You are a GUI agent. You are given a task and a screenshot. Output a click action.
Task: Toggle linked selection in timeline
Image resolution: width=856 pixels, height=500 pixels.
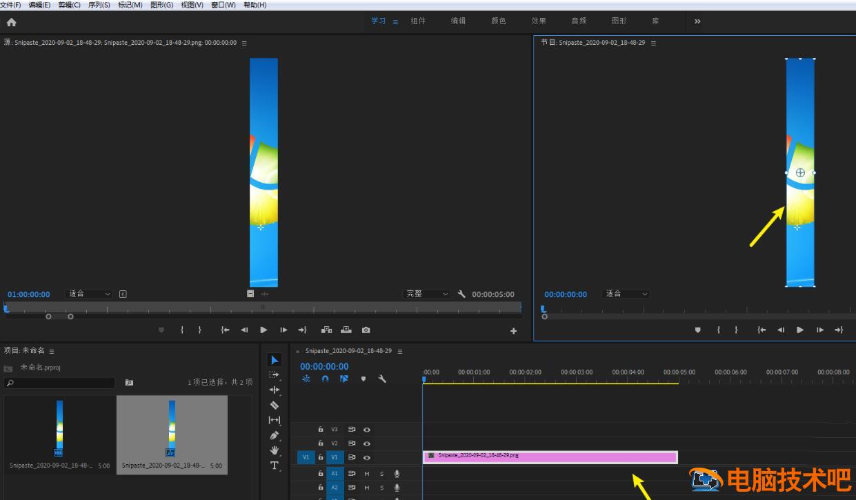coord(344,379)
